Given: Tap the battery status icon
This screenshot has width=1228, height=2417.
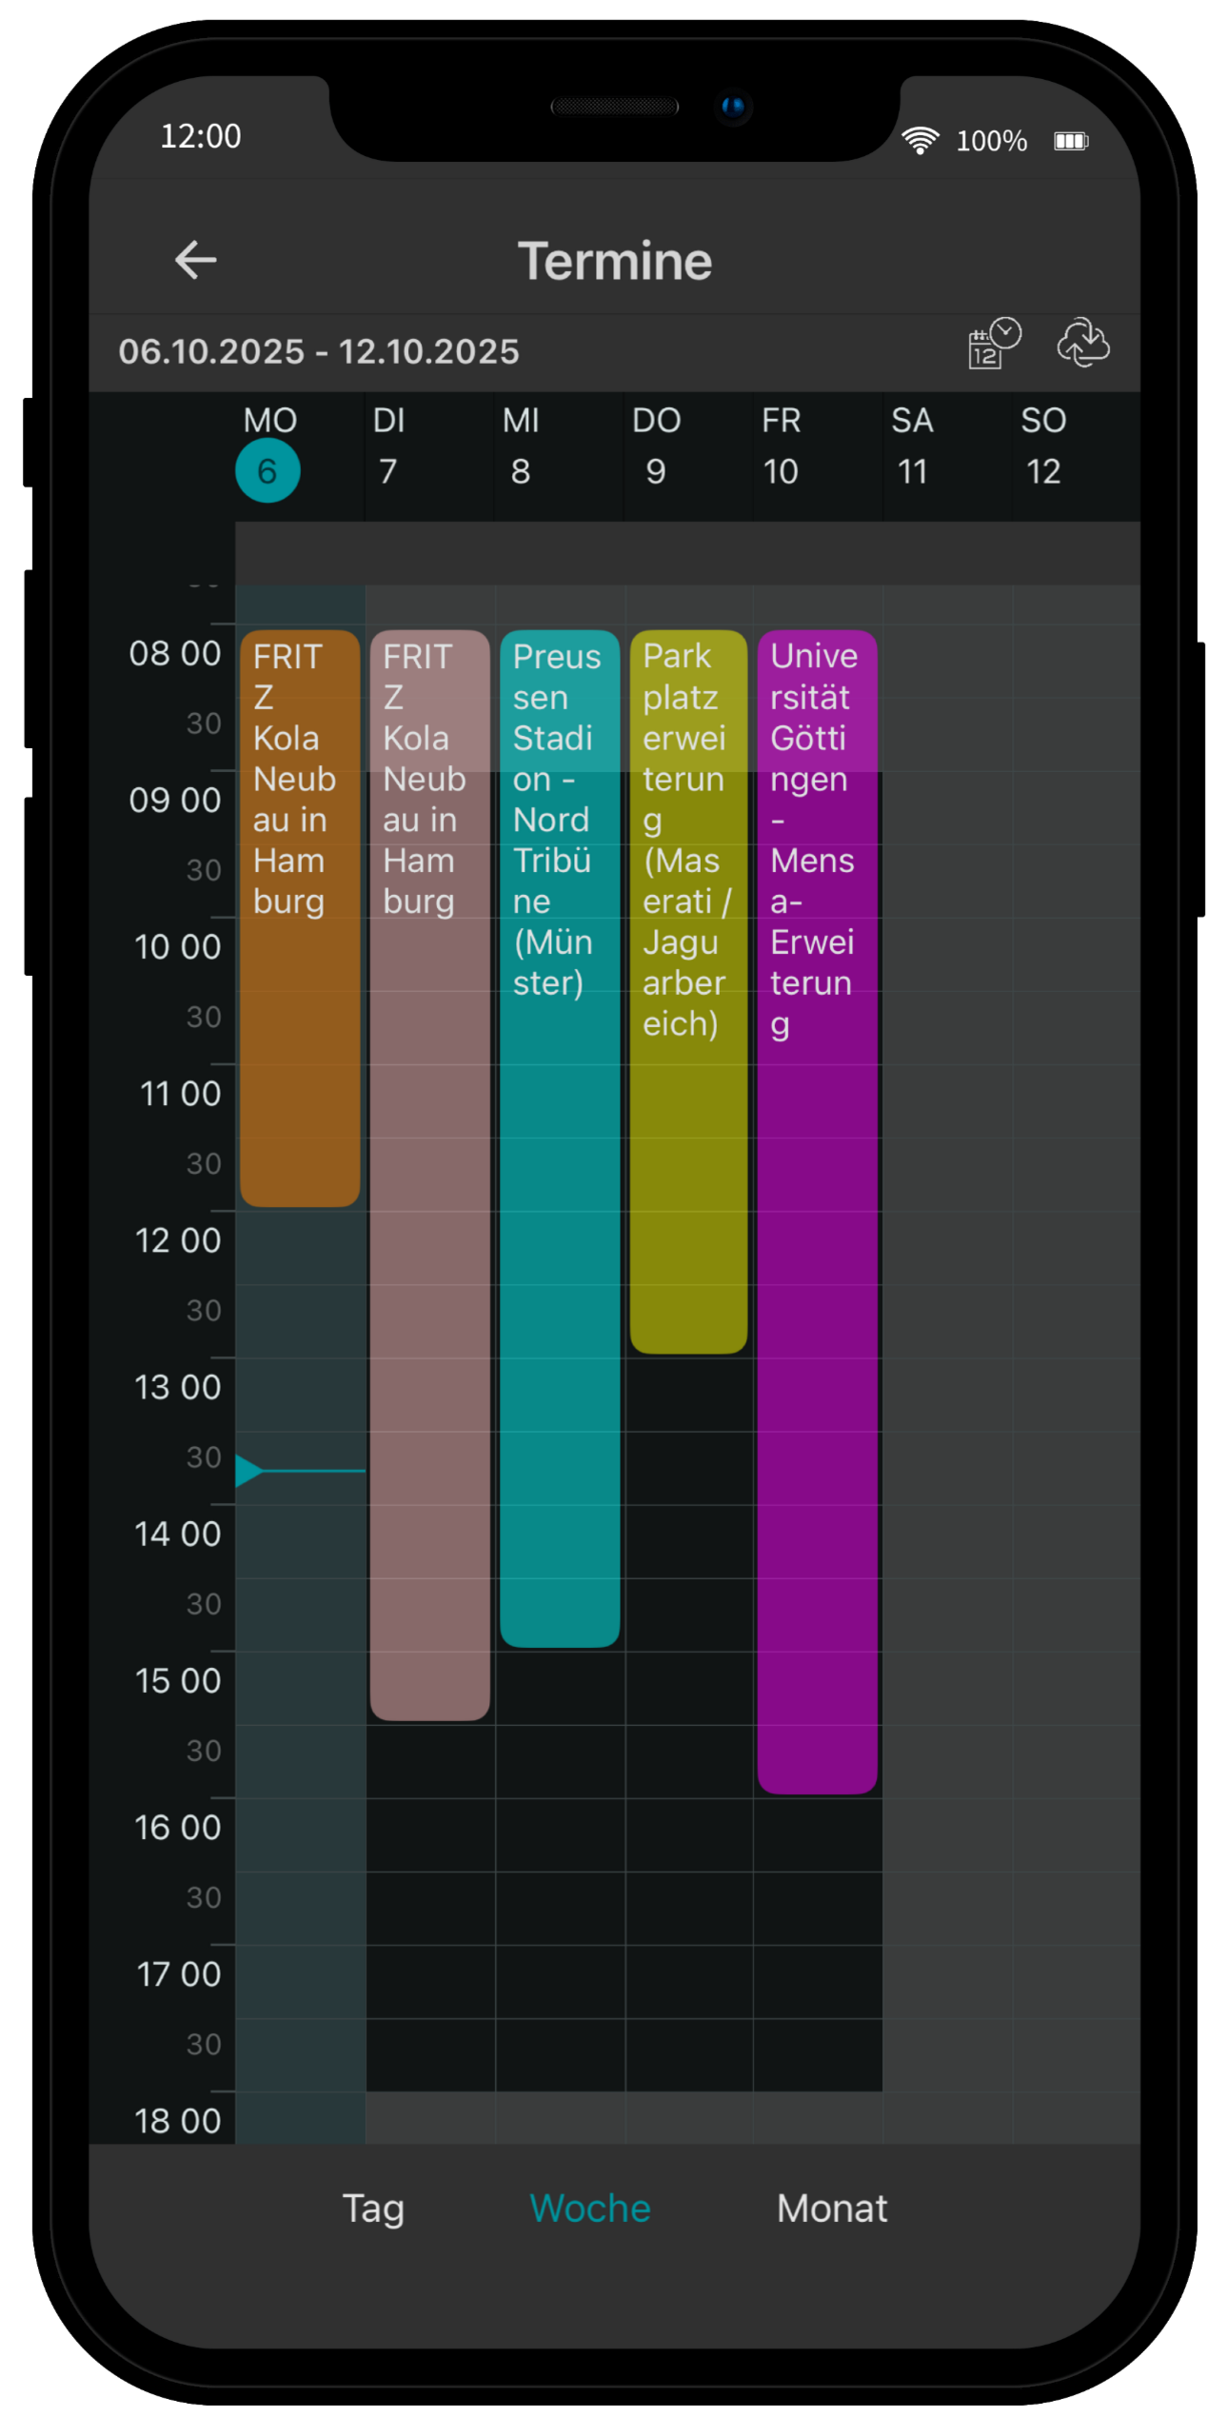Looking at the screenshot, I should click(1071, 141).
